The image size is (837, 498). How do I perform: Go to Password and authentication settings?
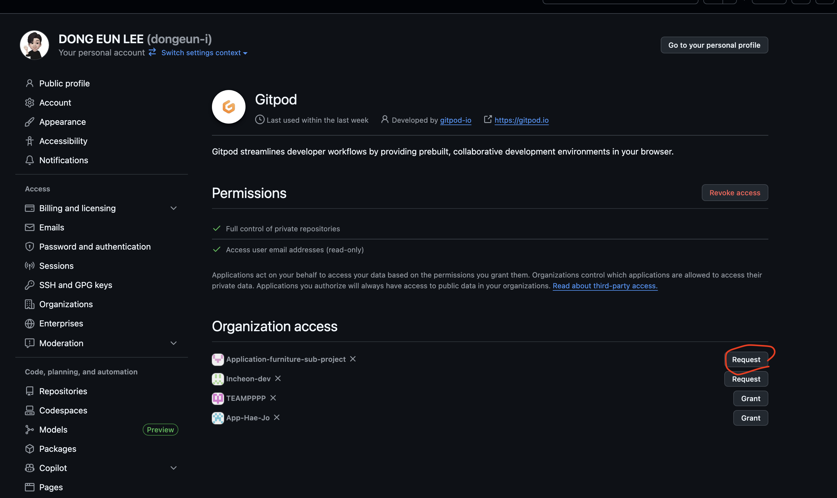pyautogui.click(x=94, y=247)
